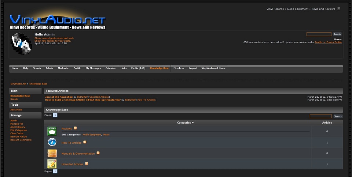The width and height of the screenshot is (352, 177).
Task: Open How-To Articles link in Featured Articles
Action: (146, 100)
